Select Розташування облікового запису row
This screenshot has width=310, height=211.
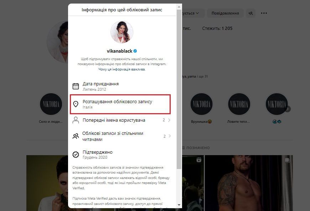coord(120,104)
